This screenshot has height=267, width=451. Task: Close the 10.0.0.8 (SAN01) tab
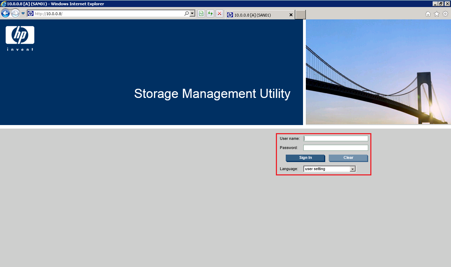click(291, 15)
